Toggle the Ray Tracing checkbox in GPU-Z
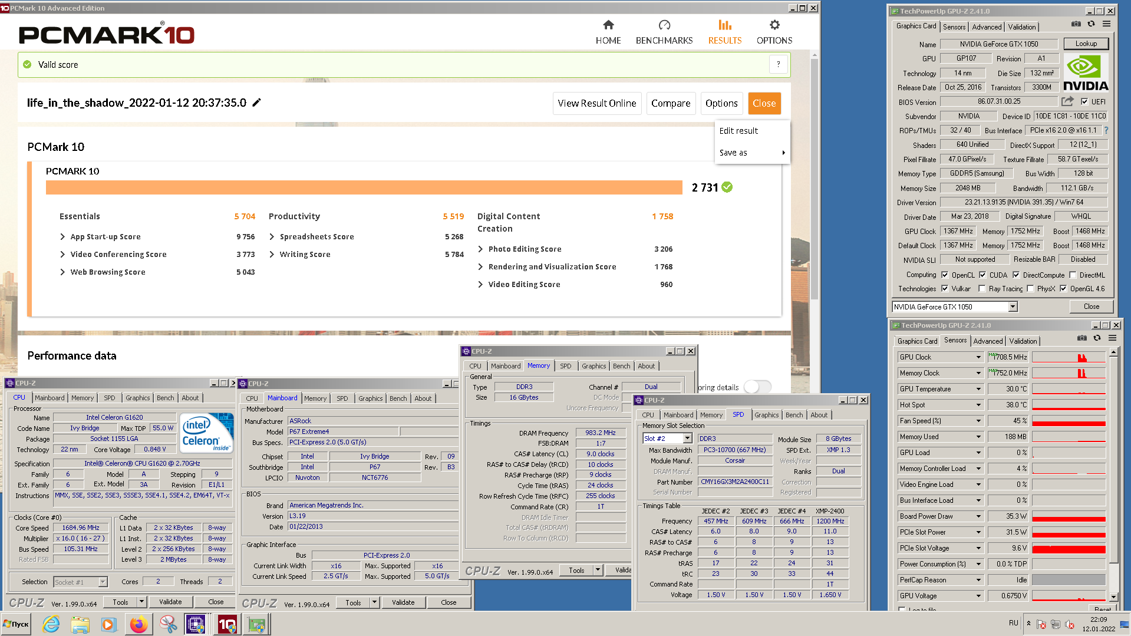This screenshot has height=636, width=1131. (982, 289)
